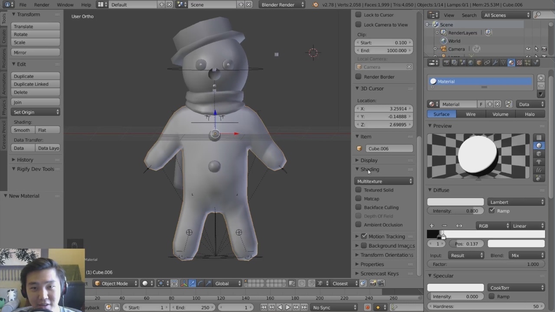Click the Cube.006 name field

pos(389,148)
